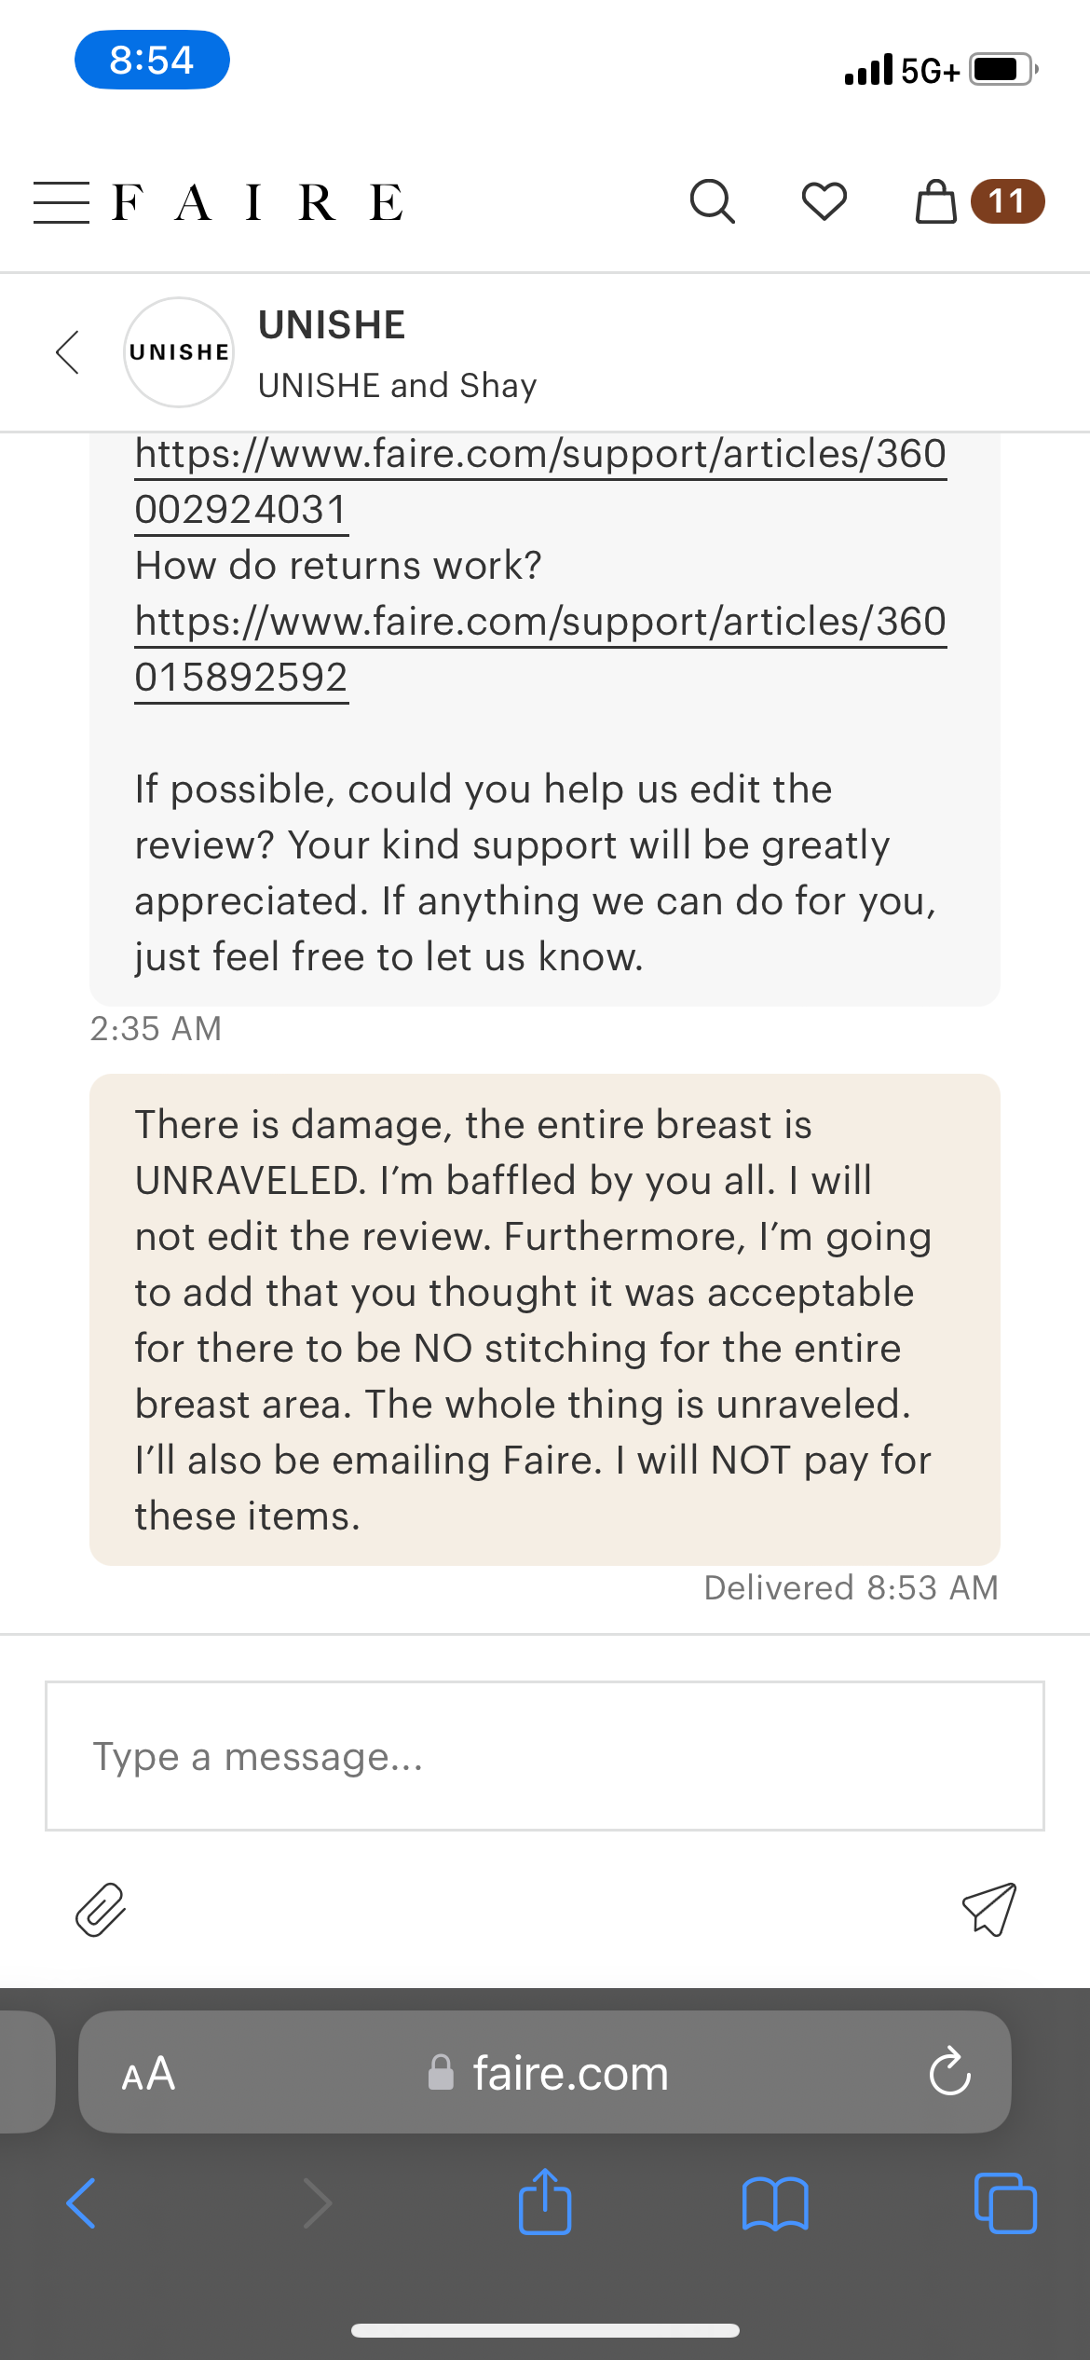Send message with paper plane icon
This screenshot has width=1090, height=2360.
point(988,1910)
